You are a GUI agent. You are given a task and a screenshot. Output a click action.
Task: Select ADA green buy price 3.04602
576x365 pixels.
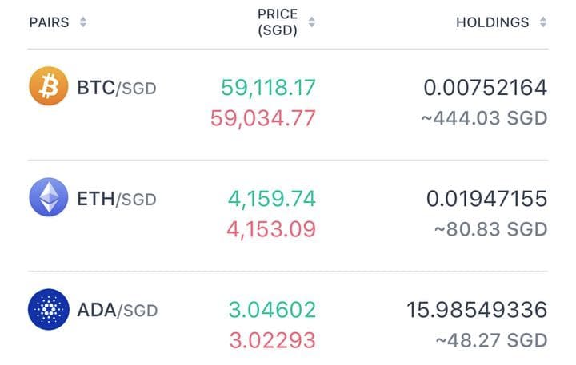(x=272, y=309)
